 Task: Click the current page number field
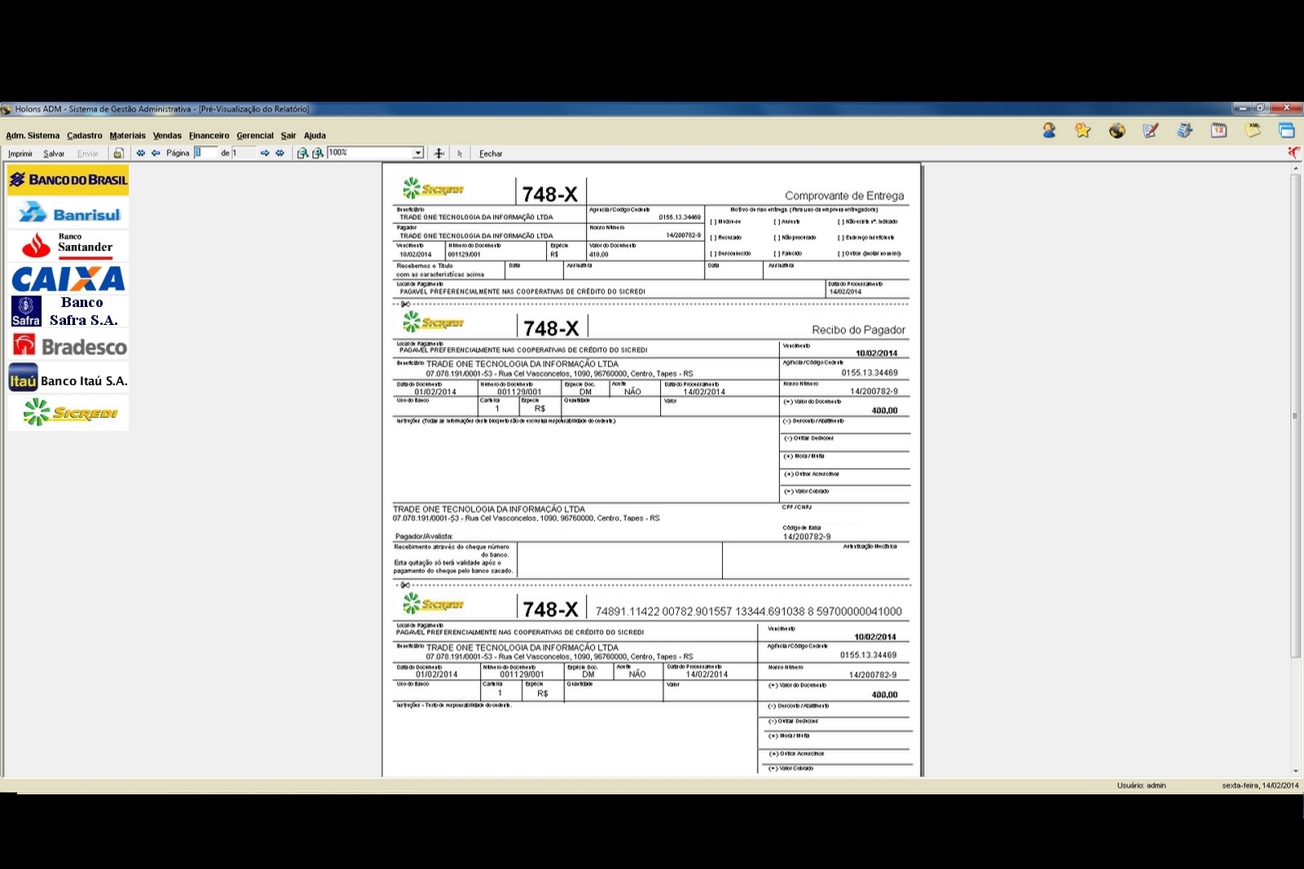[x=205, y=153]
